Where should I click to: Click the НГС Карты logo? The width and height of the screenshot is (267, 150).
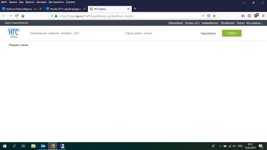(13, 33)
